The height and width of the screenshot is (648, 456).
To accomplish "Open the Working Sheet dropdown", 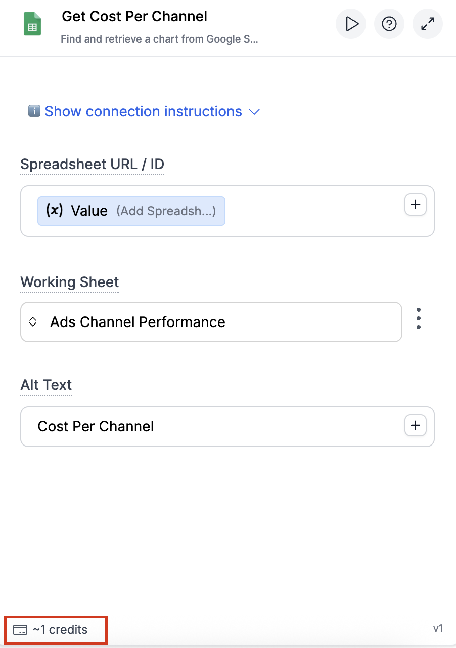I will tap(211, 322).
